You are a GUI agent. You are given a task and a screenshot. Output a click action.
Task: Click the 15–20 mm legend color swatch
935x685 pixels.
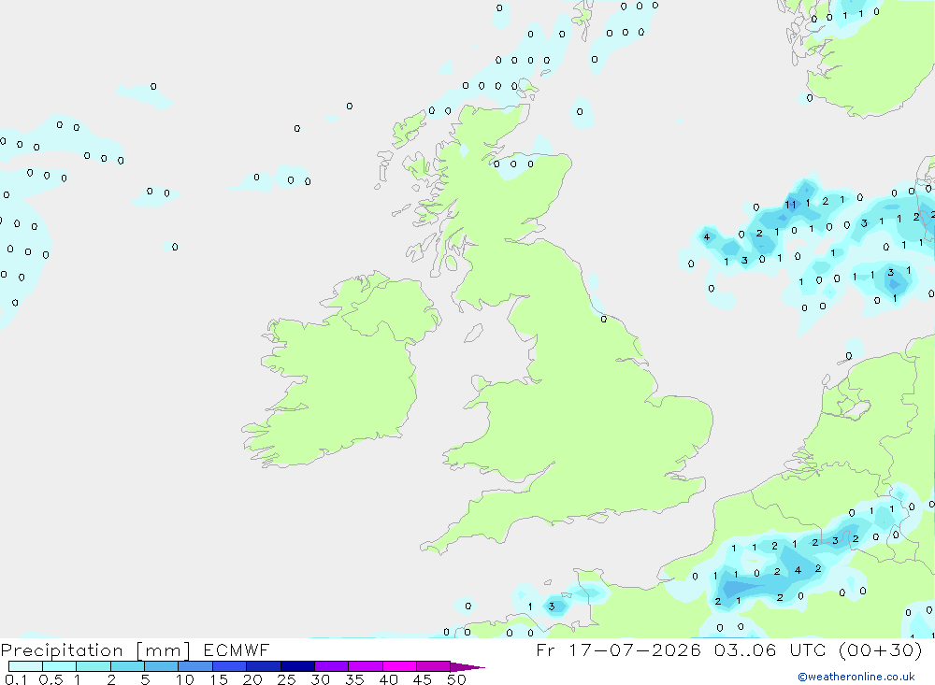230,666
